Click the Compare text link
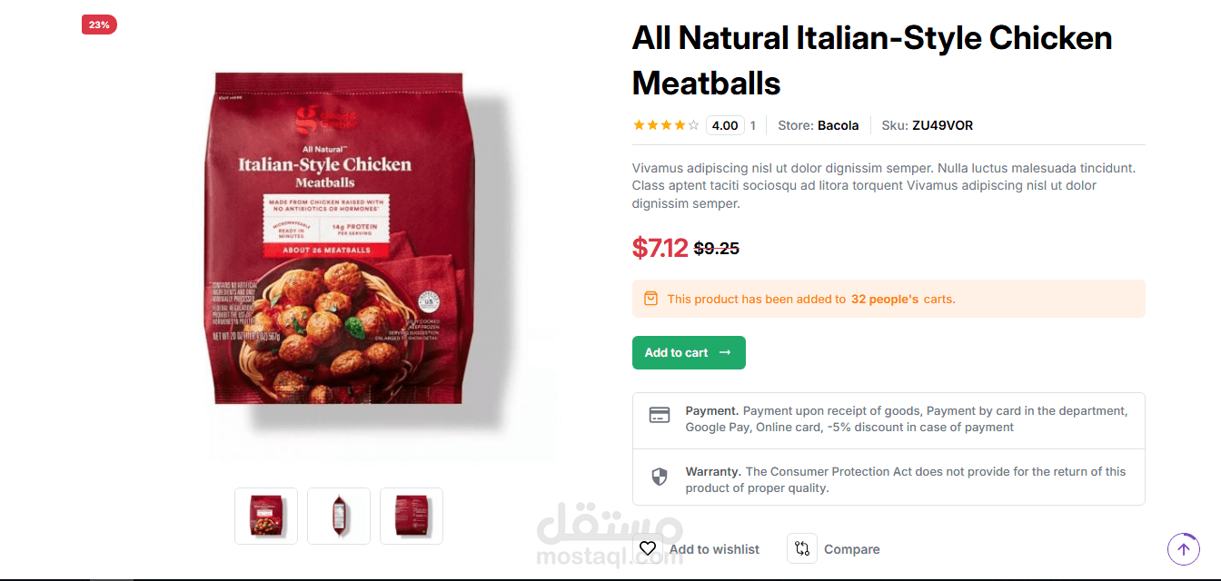The height and width of the screenshot is (581, 1221). (x=851, y=549)
